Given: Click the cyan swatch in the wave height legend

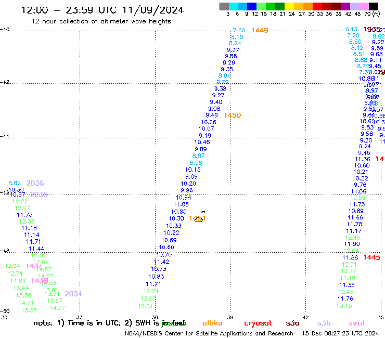Looking at the screenshot, I should pyautogui.click(x=234, y=6).
